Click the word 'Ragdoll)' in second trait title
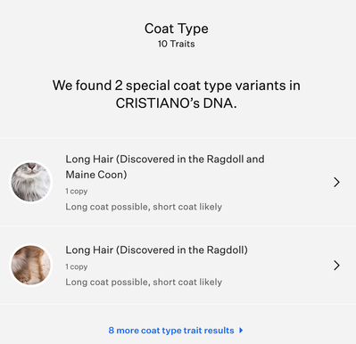 (228, 250)
